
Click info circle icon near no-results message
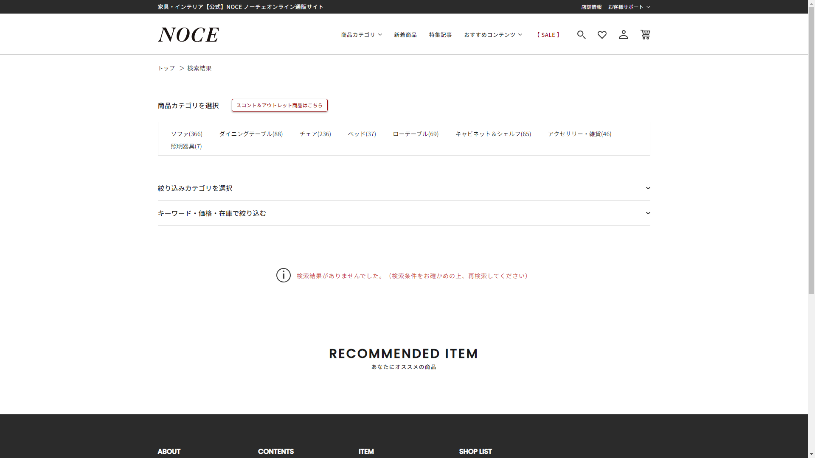(x=284, y=275)
